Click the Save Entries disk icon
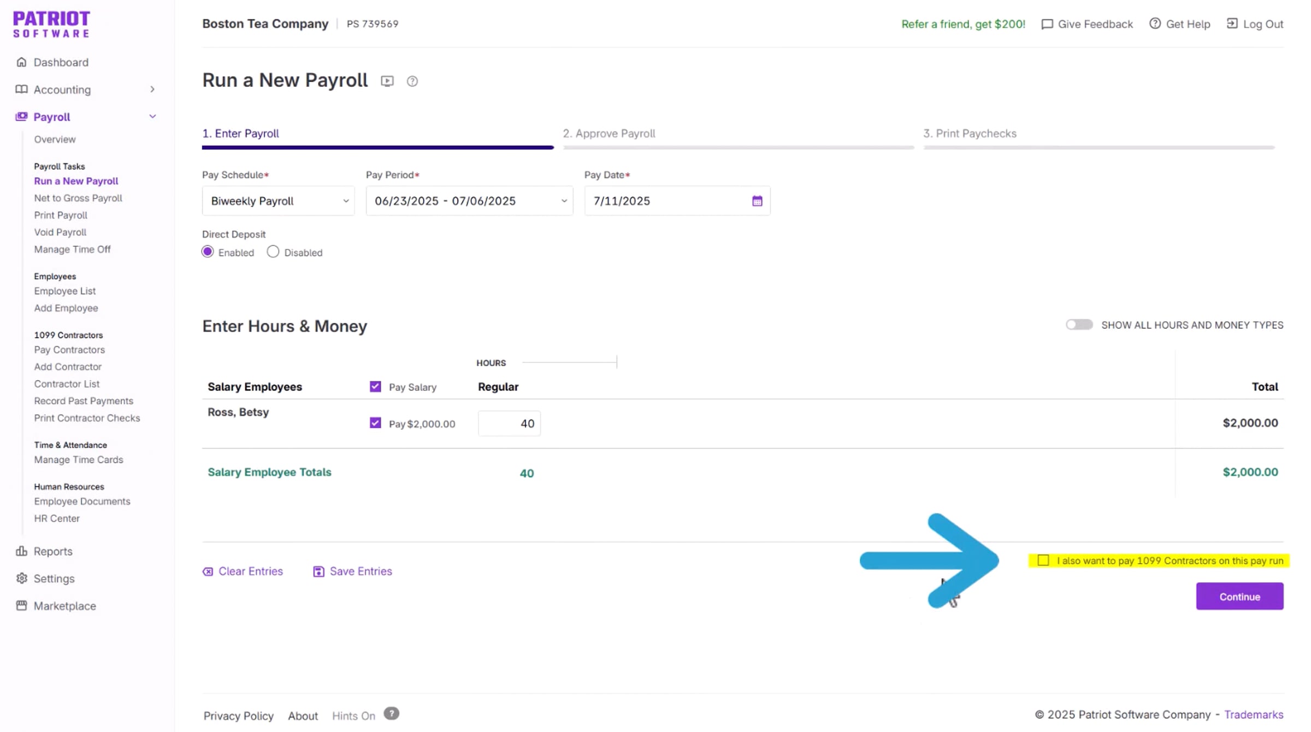This screenshot has height=732, width=1311. [x=318, y=572]
